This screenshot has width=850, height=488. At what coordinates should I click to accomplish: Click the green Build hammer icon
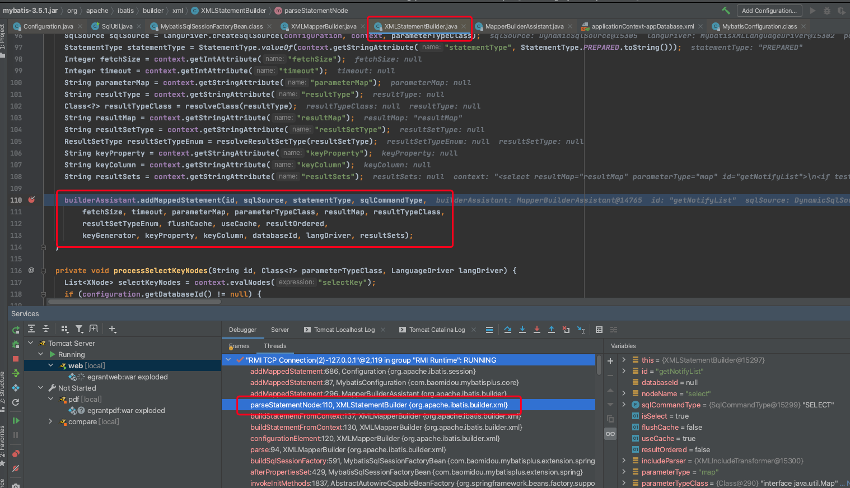click(726, 11)
